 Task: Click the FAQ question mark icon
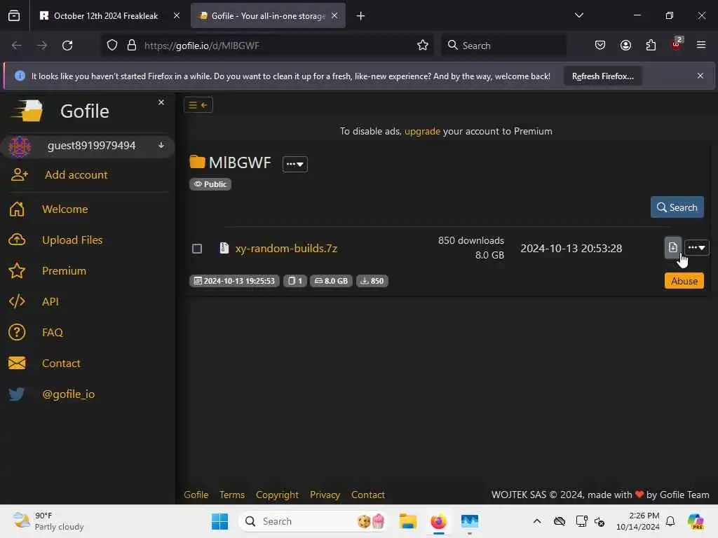click(17, 332)
